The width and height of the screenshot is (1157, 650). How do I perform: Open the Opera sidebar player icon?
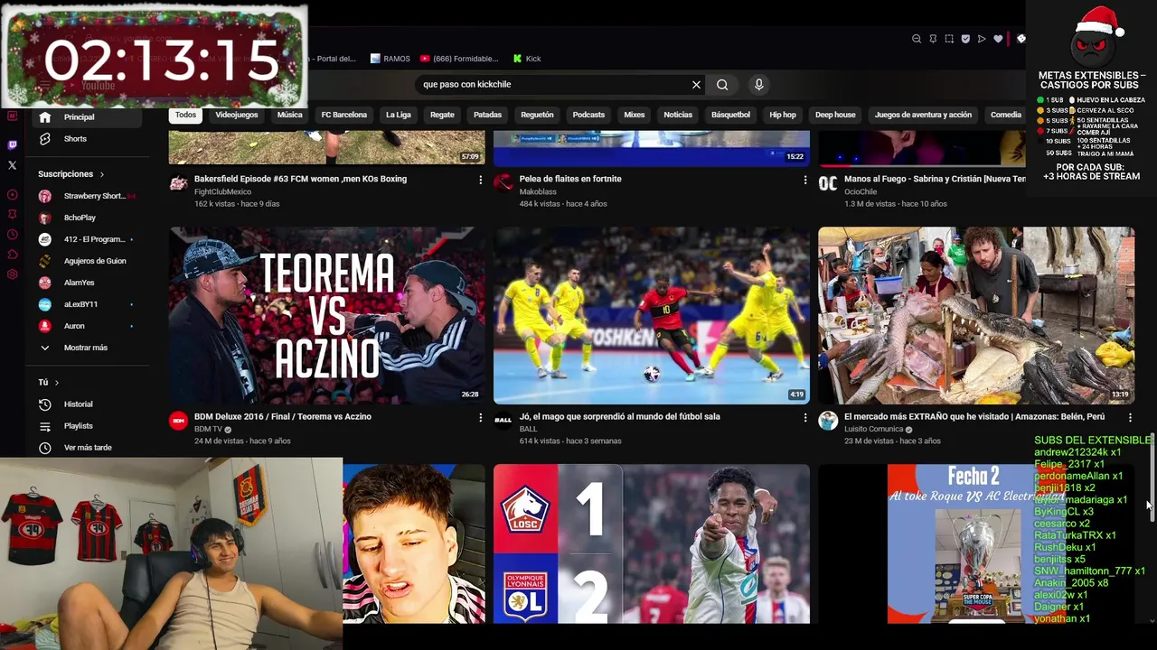click(12, 195)
